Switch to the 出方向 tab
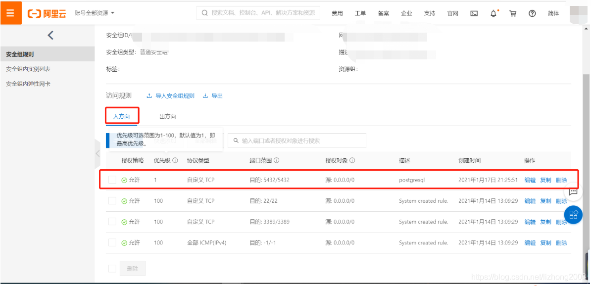 coord(168,116)
